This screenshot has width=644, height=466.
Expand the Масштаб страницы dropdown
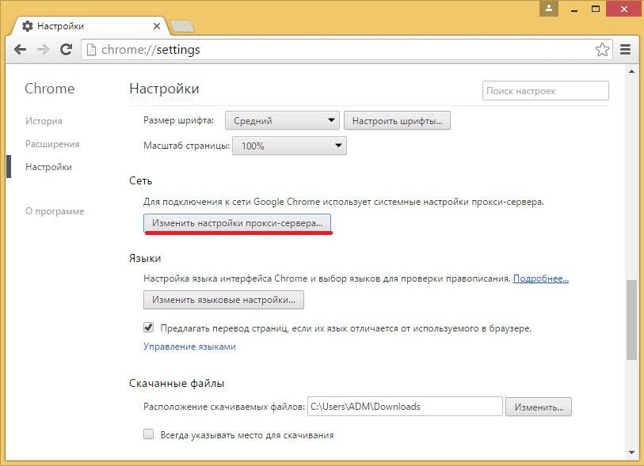tap(289, 146)
